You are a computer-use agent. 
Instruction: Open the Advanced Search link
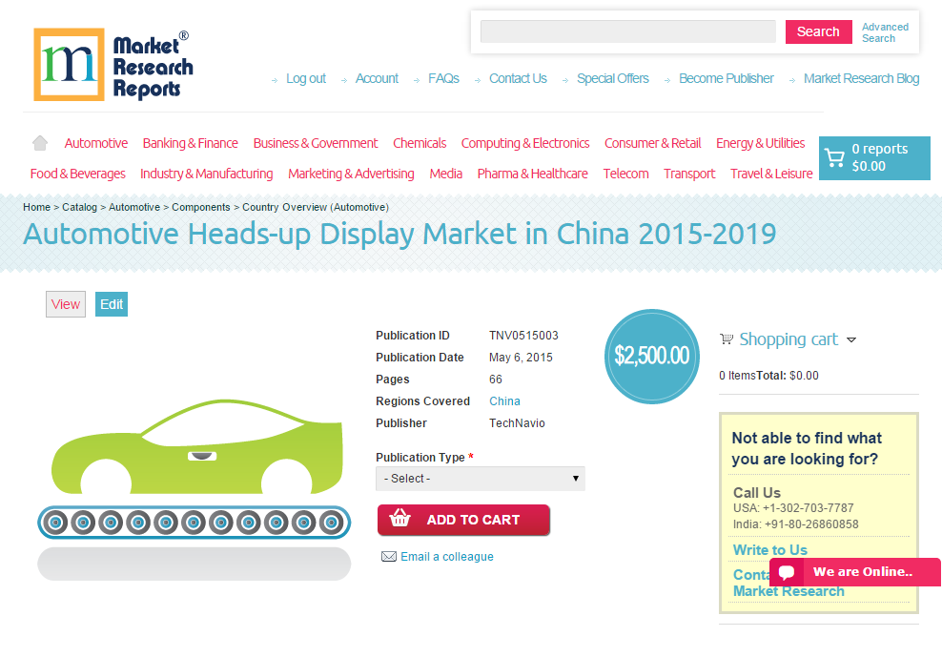pos(884,31)
